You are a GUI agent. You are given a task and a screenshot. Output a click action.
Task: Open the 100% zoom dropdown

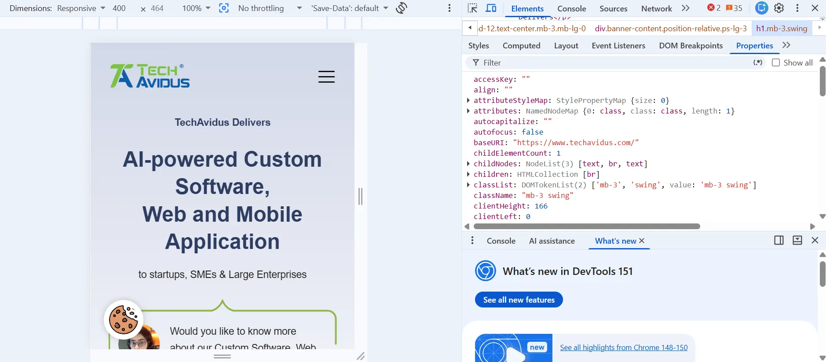pyautogui.click(x=196, y=8)
